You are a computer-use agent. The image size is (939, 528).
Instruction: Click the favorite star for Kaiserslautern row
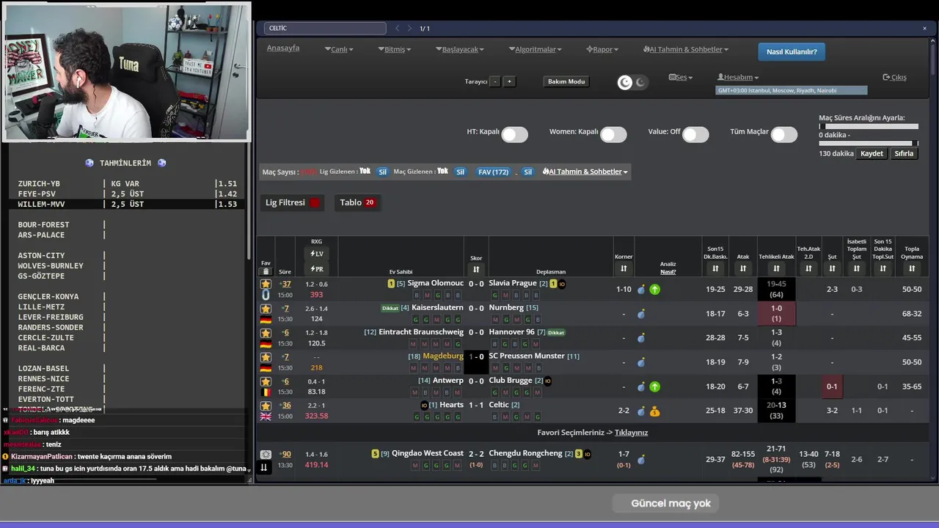(266, 309)
